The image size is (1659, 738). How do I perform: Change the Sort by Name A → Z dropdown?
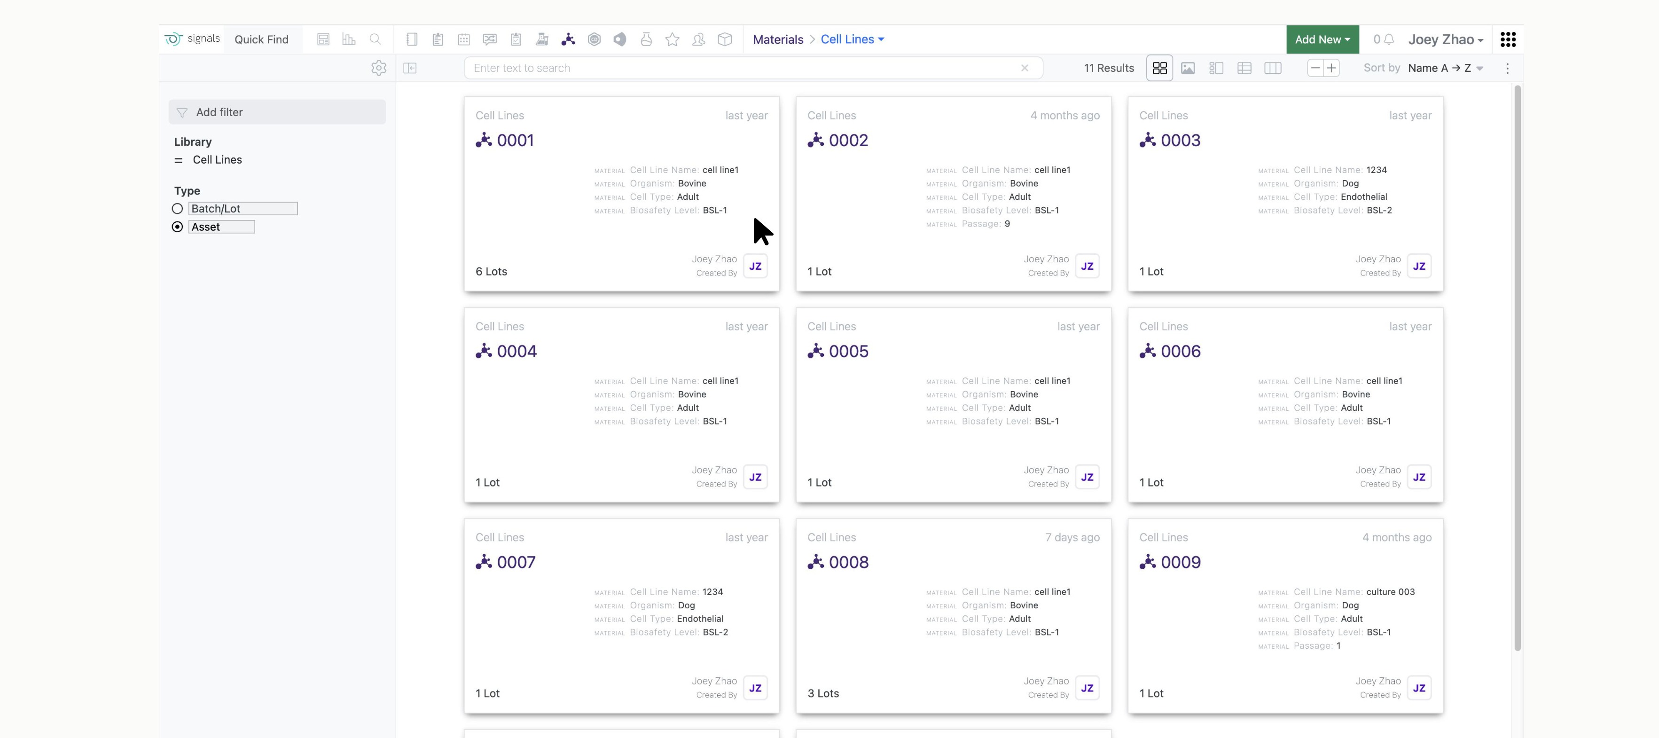(x=1445, y=68)
